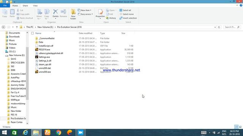This screenshot has height=136, width=243.
Task: Open the Windows Start button
Action: pos(4,133)
